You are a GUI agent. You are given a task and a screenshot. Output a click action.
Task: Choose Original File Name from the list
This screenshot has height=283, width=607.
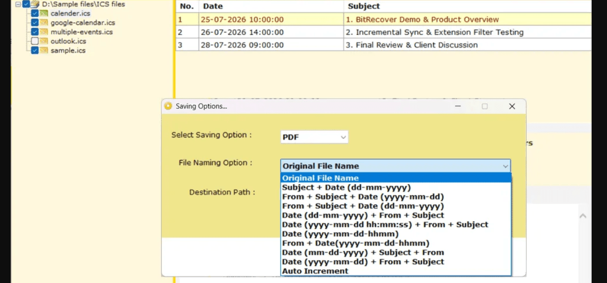click(x=396, y=178)
